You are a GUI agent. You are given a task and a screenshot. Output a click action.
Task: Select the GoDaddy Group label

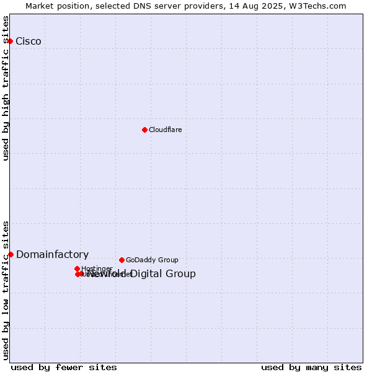pos(152,260)
